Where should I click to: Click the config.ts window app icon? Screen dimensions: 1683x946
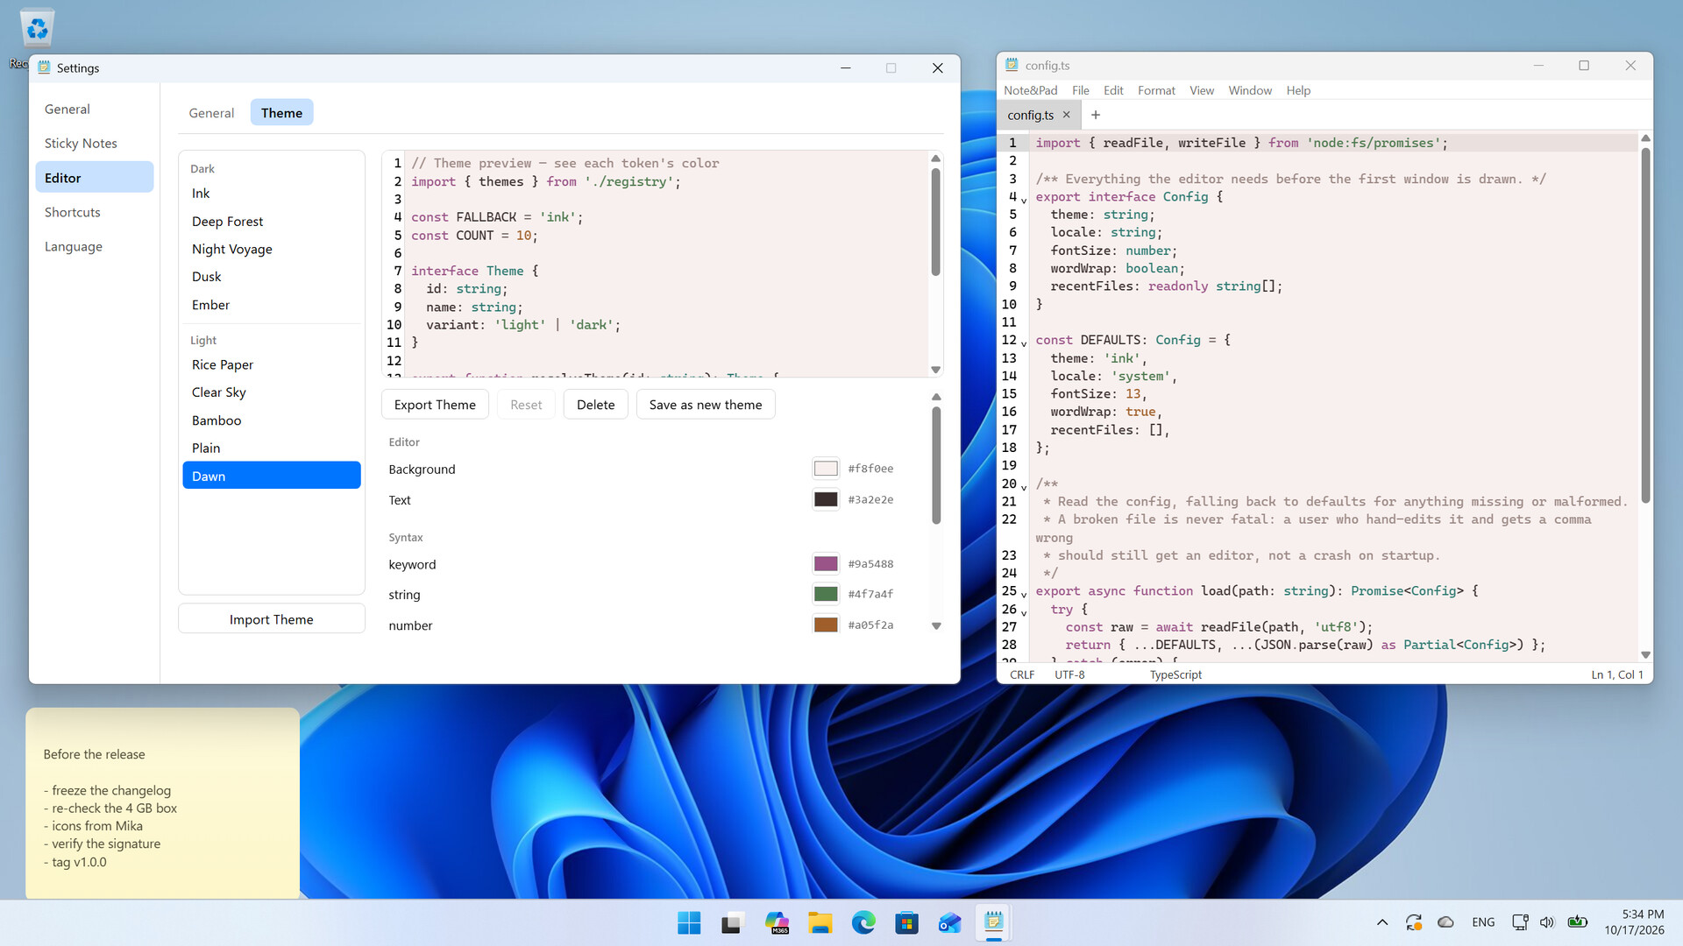(x=1012, y=65)
